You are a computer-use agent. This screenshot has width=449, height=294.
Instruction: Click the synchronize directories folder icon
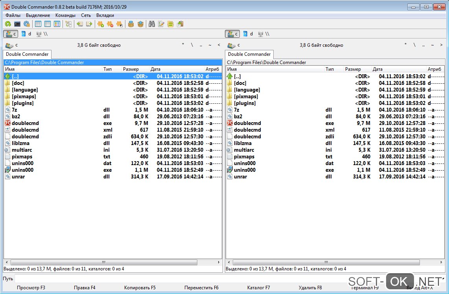pyautogui.click(x=171, y=24)
